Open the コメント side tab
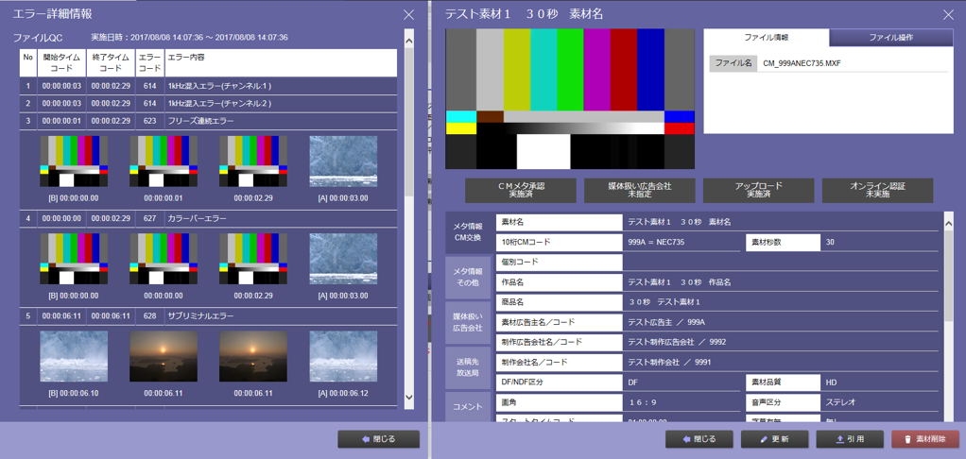 coord(468,406)
